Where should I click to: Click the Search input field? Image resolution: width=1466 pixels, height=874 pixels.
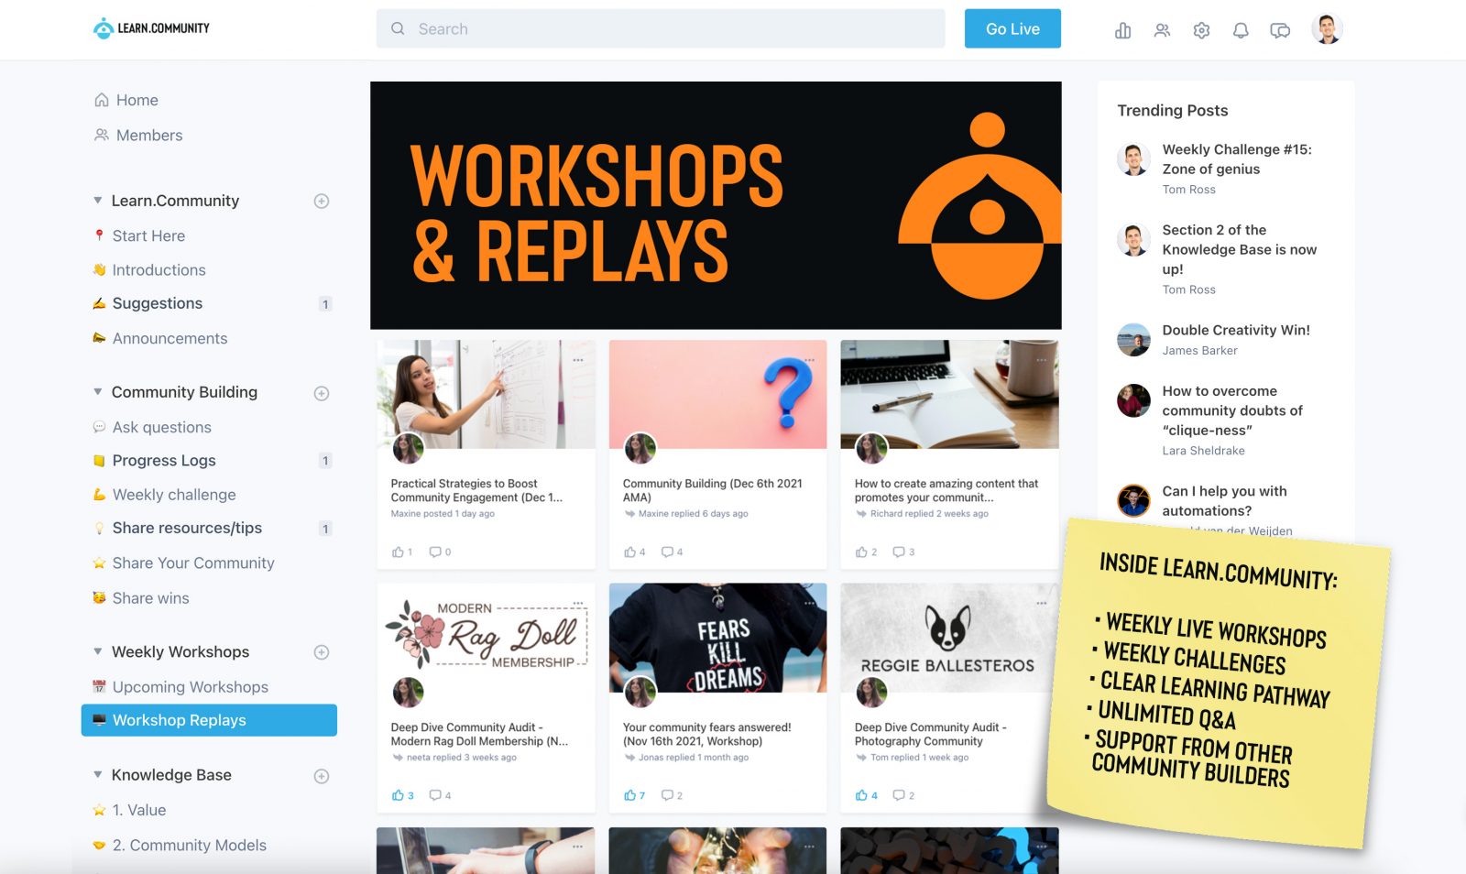pos(661,28)
